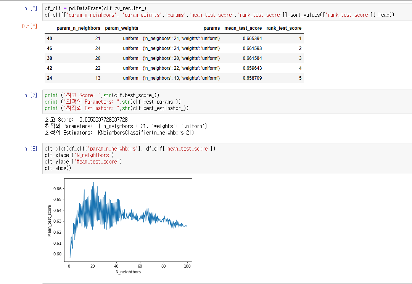The height and width of the screenshot is (284, 412).
Task: Select the In [7] cell prompt label
Action: pyautogui.click(x=31, y=95)
